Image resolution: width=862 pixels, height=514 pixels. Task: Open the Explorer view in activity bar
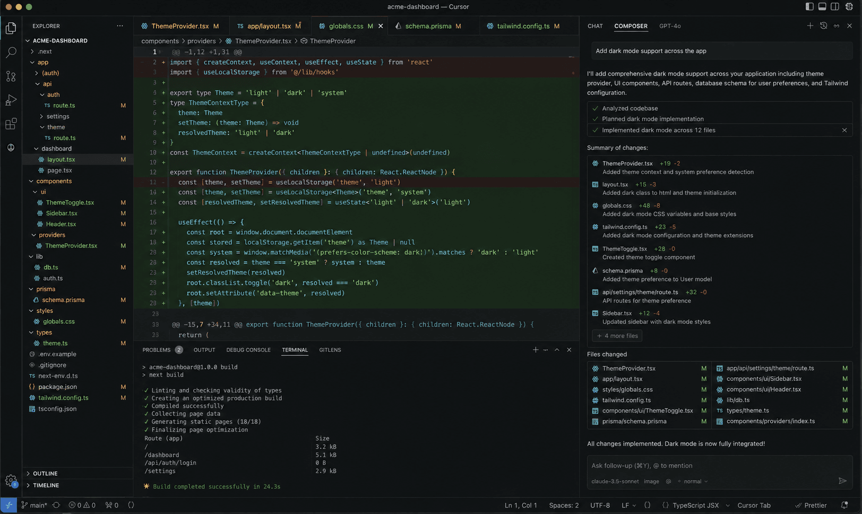coord(11,28)
